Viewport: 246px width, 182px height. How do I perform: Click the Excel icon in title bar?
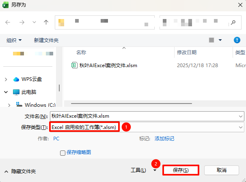point(5,5)
